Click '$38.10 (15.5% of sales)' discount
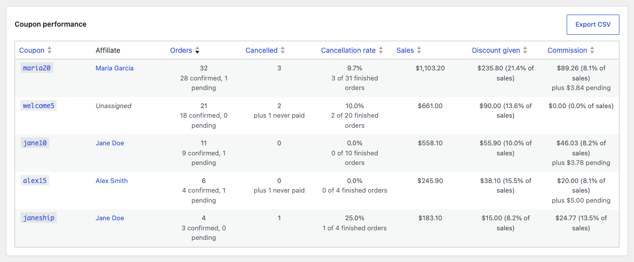 [x=506, y=186]
